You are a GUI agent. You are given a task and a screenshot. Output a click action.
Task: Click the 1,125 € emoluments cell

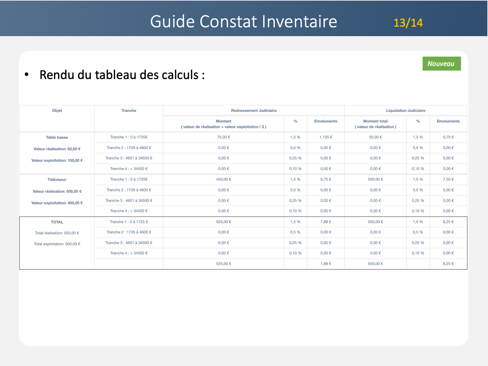(326, 137)
